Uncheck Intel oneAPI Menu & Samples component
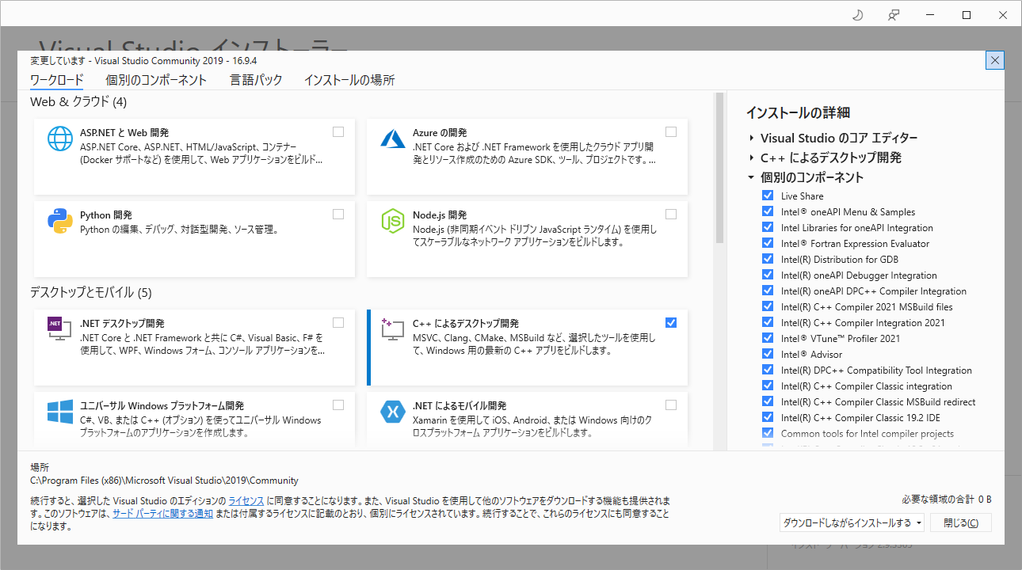This screenshot has width=1022, height=570. pyautogui.click(x=767, y=211)
